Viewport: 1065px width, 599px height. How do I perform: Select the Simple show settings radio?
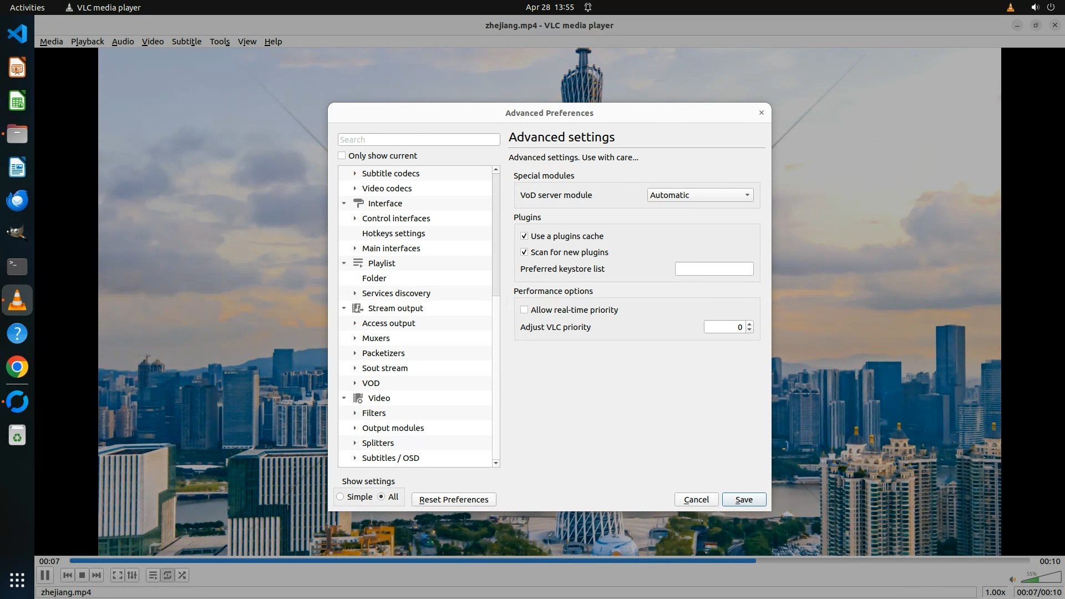point(341,497)
